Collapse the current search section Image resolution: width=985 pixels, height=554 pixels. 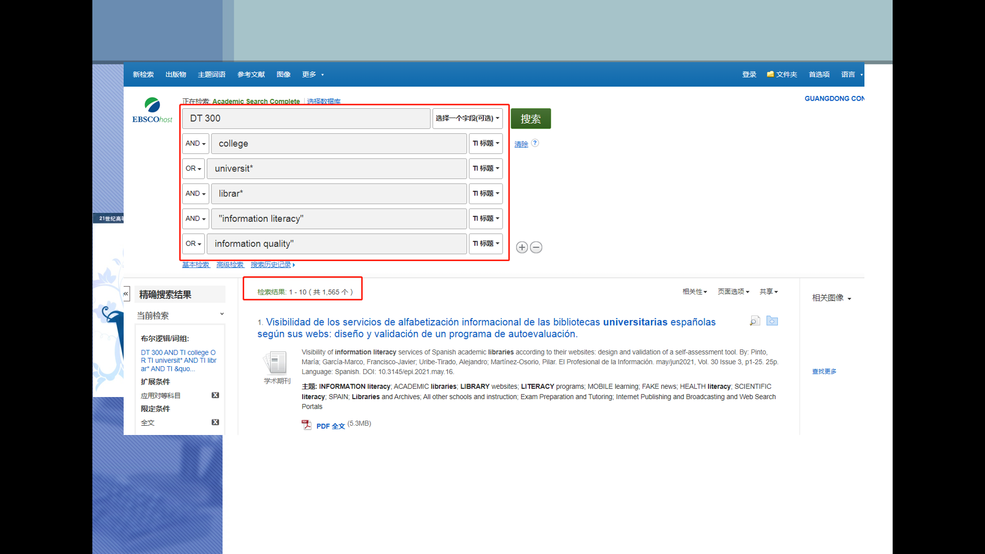pyautogui.click(x=222, y=314)
